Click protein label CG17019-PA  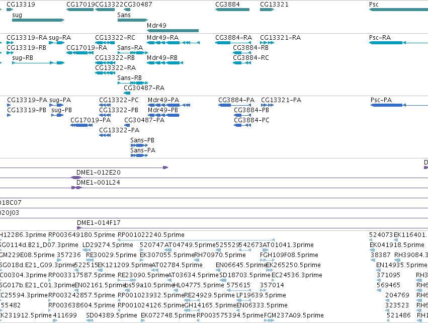(x=91, y=120)
